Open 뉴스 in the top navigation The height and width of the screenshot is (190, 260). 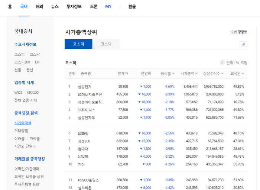tap(55, 7)
